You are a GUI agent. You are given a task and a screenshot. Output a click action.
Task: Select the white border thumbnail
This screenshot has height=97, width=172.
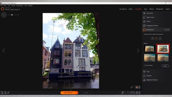[163, 49]
